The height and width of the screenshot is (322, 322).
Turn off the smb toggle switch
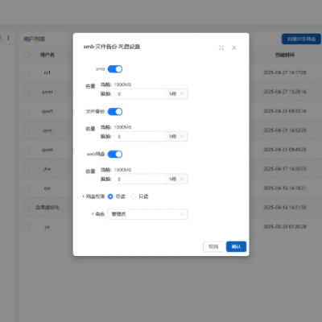pyautogui.click(x=115, y=69)
